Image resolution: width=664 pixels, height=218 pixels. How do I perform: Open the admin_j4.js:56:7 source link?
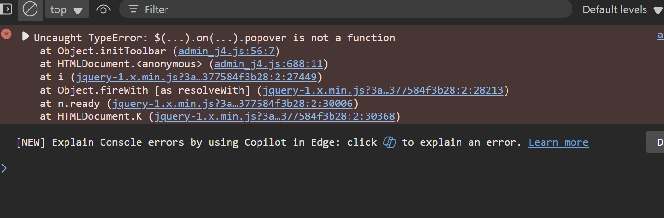point(229,51)
